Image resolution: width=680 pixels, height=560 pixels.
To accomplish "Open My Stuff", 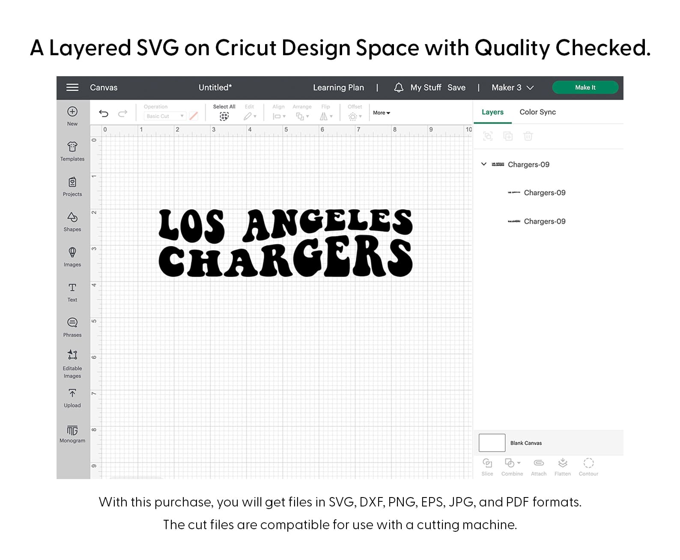I will 426,87.
